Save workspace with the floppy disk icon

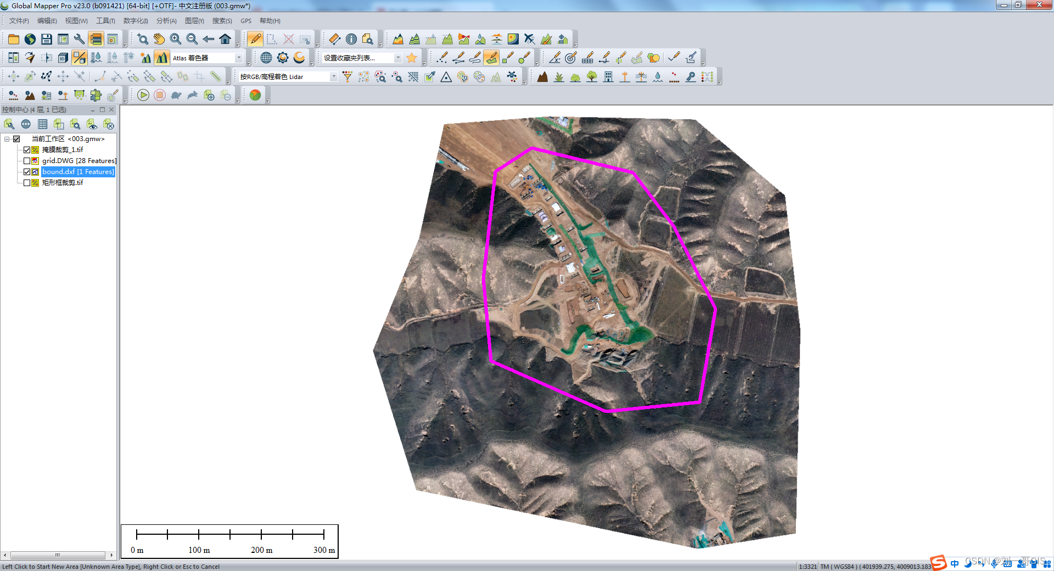(x=47, y=39)
